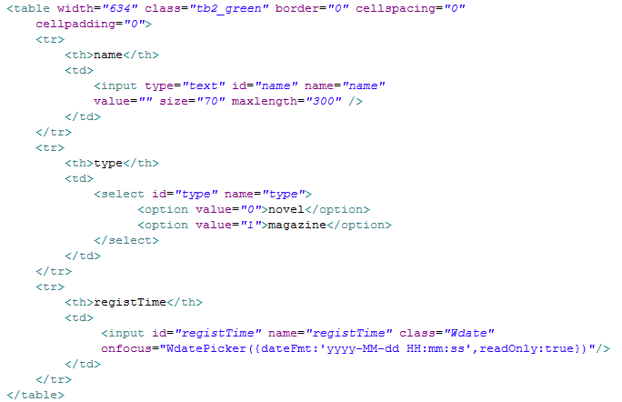622x402 pixels.
Task: Click the magazine option text
Action: click(297, 225)
